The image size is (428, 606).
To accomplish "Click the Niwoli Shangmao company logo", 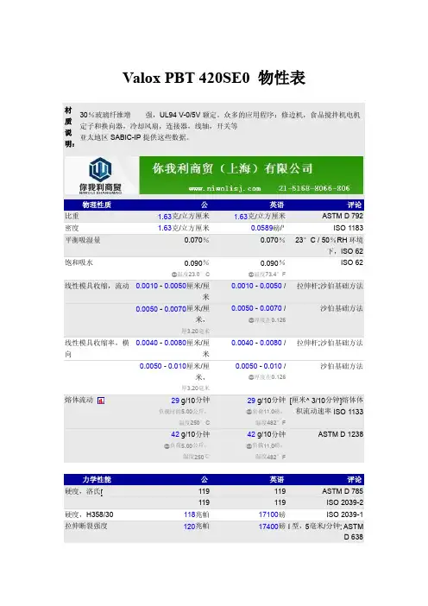I will (100, 175).
